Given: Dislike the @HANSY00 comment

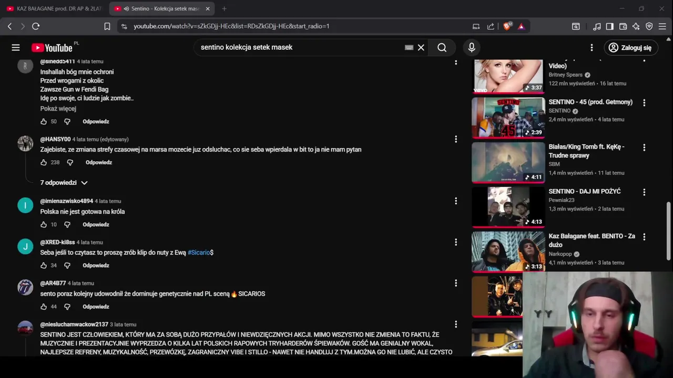Looking at the screenshot, I should coord(70,163).
